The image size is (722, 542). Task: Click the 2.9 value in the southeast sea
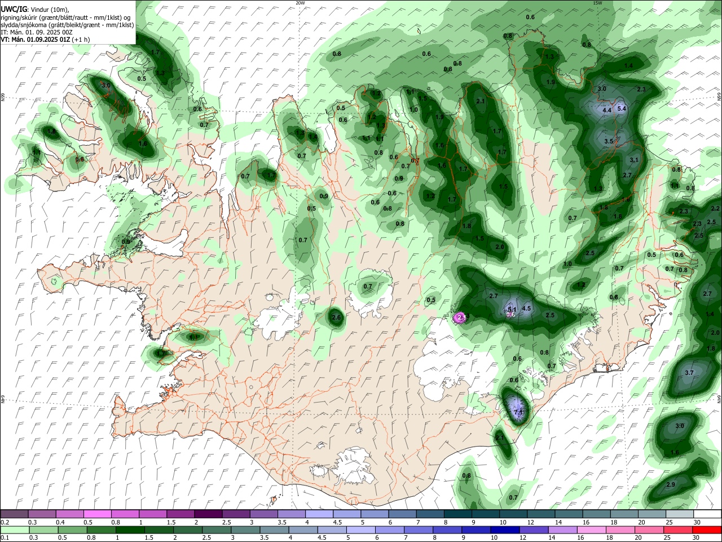(671, 485)
